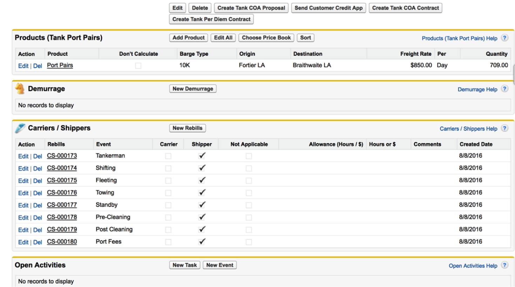Click the page scrollbar on right edge
515x287 pixels.
513,74
